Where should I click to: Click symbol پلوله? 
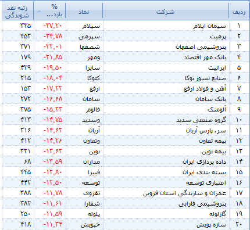click(x=94, y=214)
